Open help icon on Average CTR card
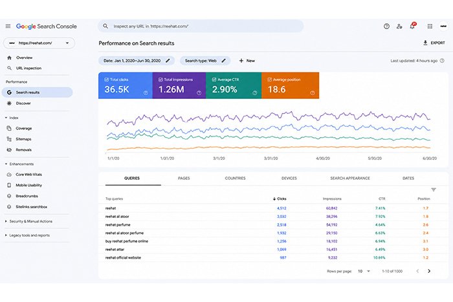The image size is (453, 302). (x=255, y=92)
